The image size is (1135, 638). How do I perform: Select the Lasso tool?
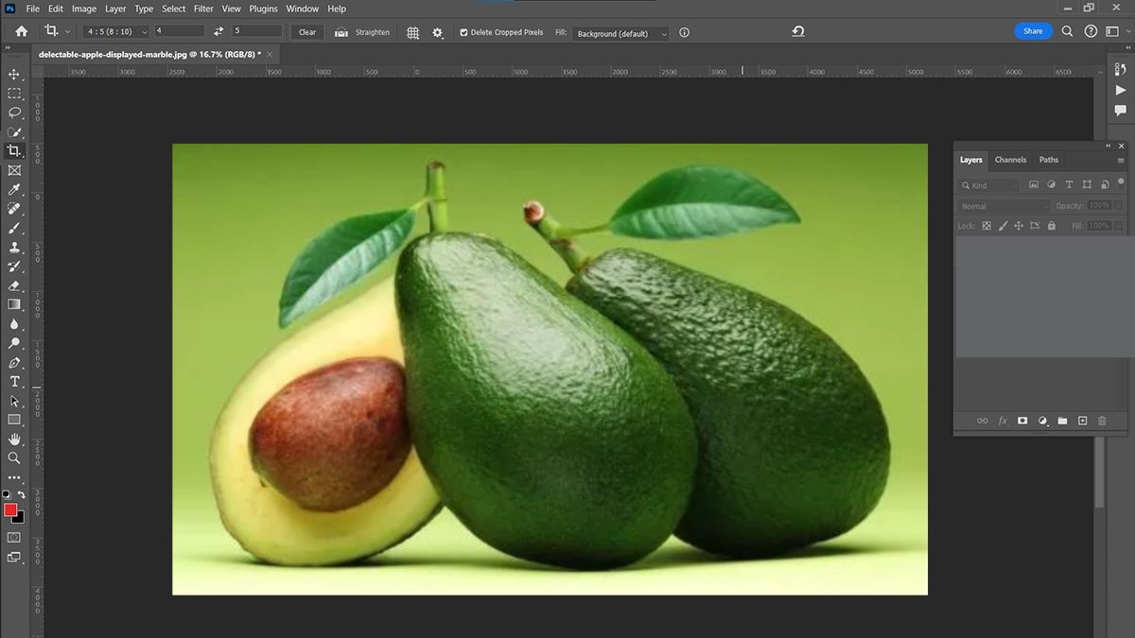(14, 112)
